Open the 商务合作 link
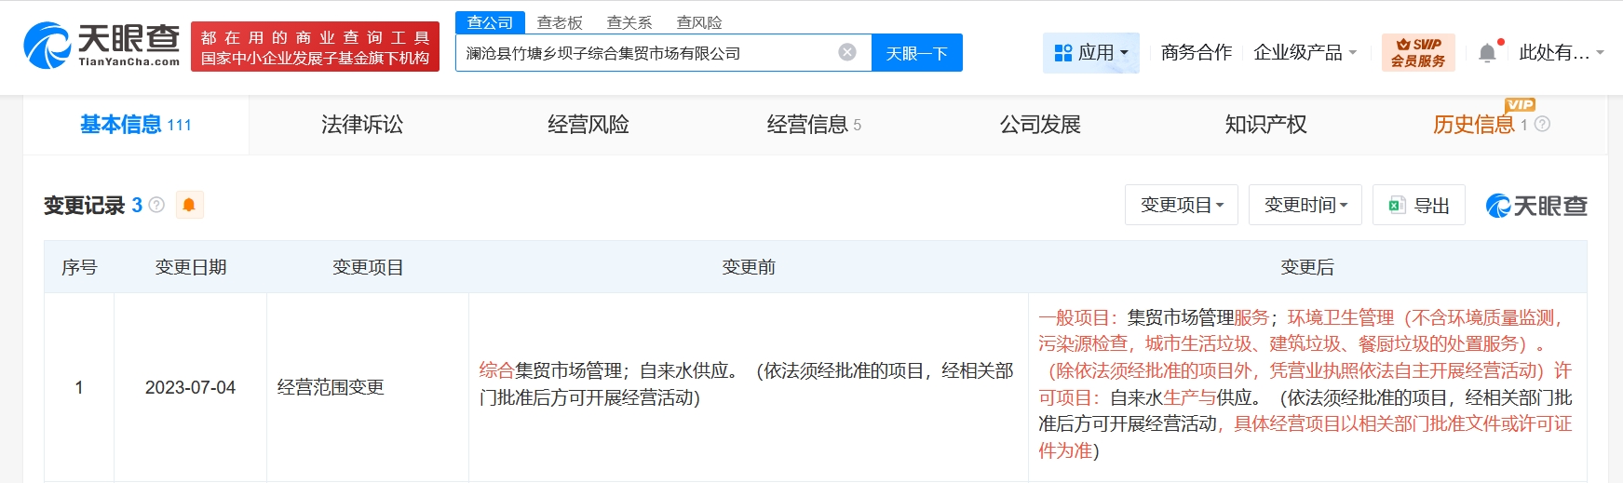The height and width of the screenshot is (483, 1623). [x=1196, y=53]
